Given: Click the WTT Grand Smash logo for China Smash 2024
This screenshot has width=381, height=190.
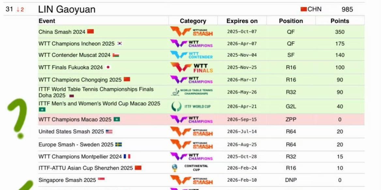Looking at the screenshot, I should coord(191,32).
